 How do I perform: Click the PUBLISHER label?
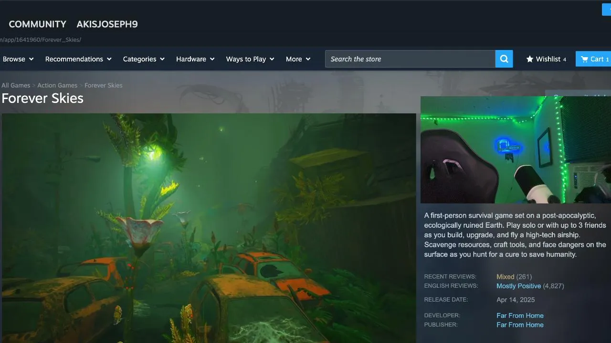441,325
